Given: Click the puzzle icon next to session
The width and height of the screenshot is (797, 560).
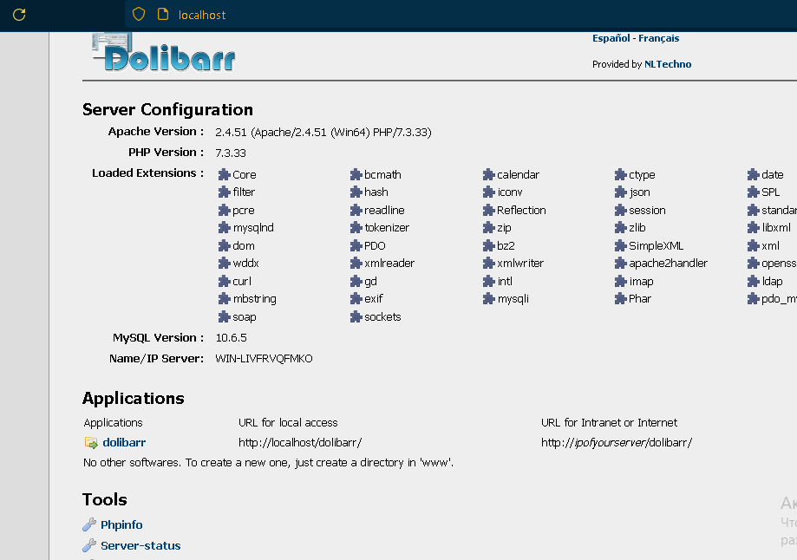Looking at the screenshot, I should (x=620, y=211).
